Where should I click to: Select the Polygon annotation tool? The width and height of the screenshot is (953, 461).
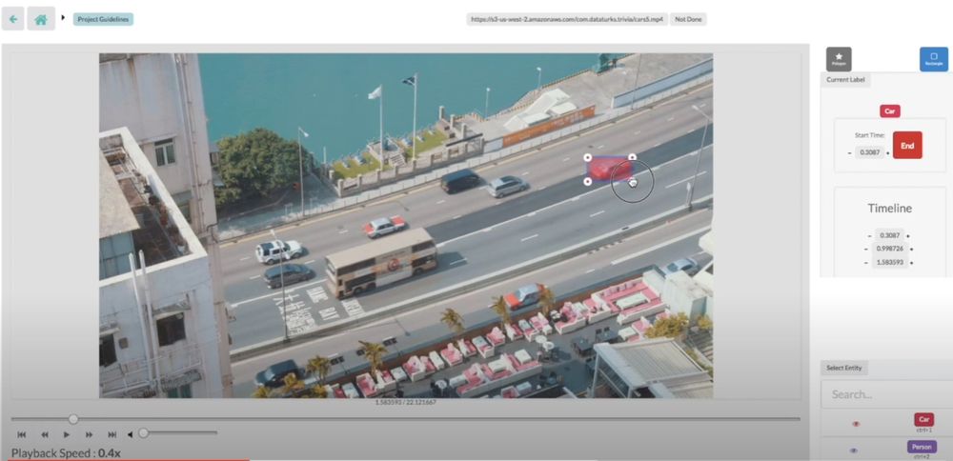pos(839,59)
